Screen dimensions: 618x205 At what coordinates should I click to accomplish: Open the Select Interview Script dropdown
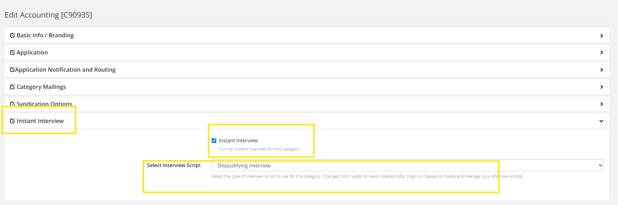point(407,166)
